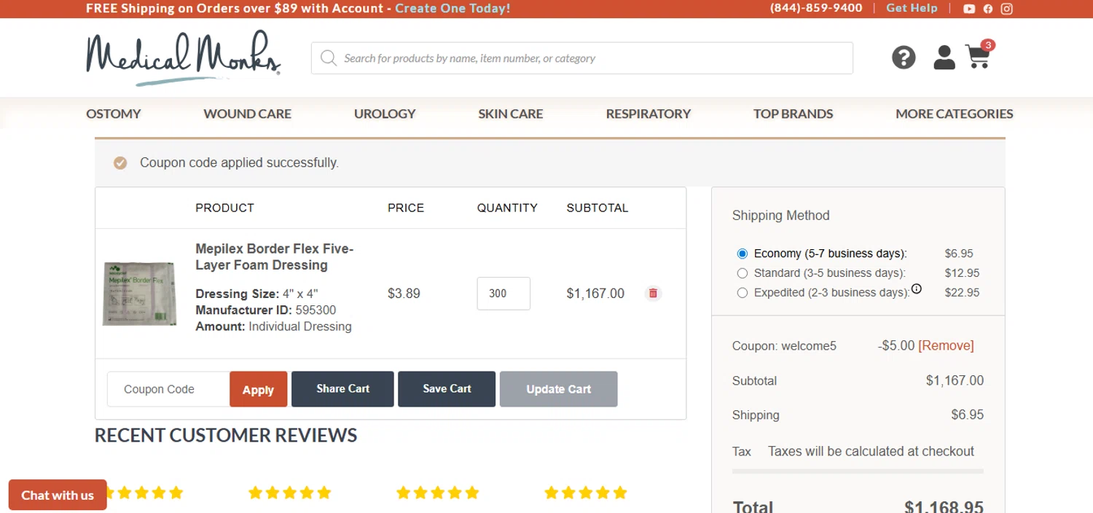Open the Skin Care menu
Viewport: 1093px width, 513px height.
coord(511,114)
